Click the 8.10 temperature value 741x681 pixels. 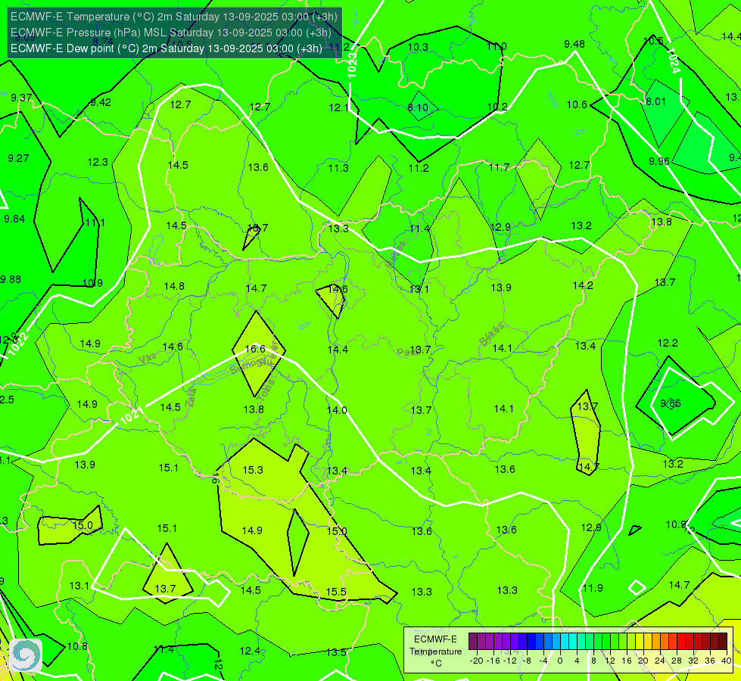tap(419, 107)
